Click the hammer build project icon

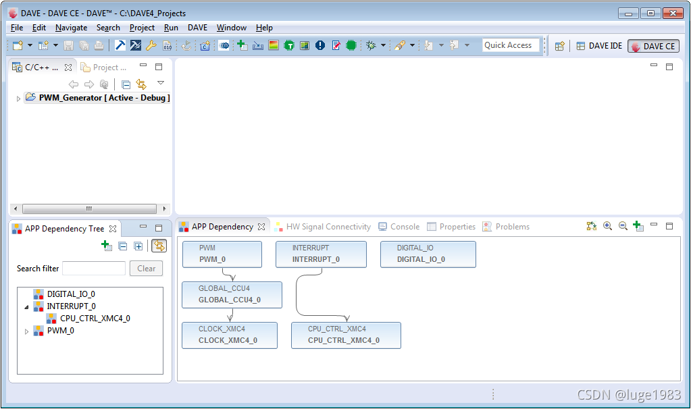pos(120,45)
